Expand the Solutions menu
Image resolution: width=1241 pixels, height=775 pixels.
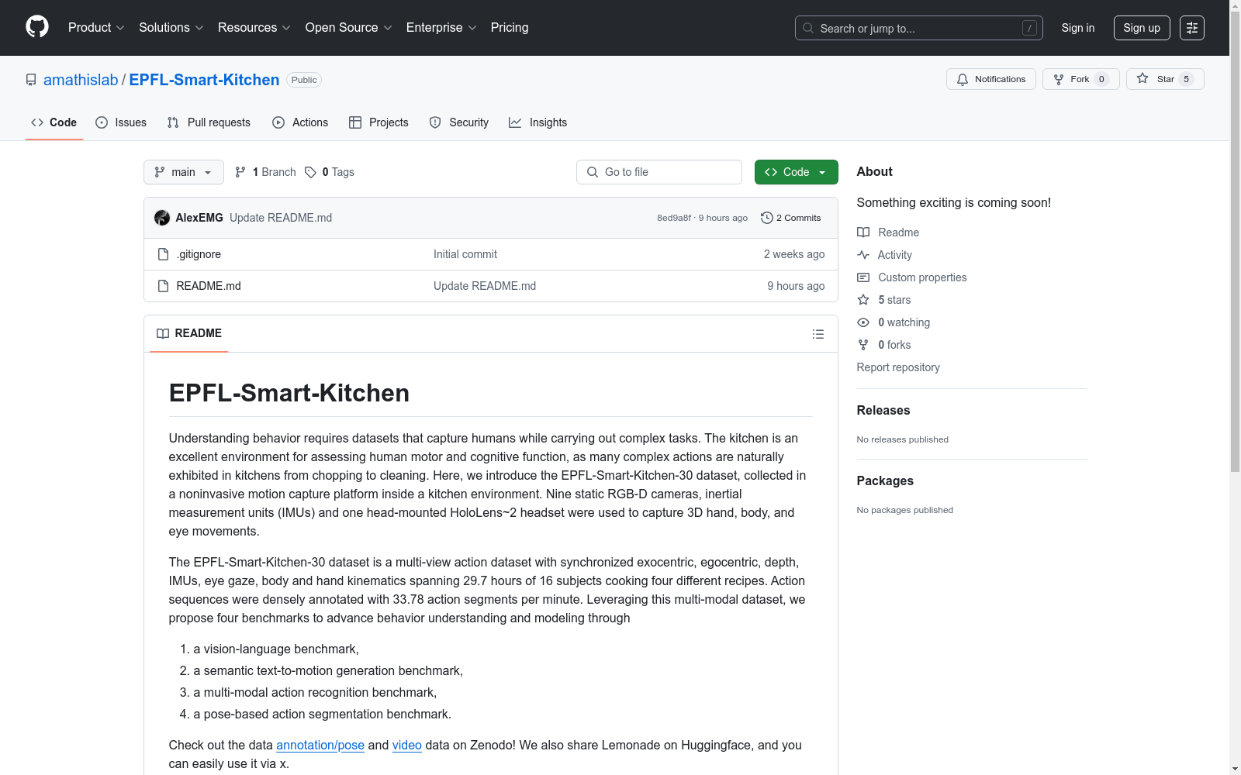171,27
